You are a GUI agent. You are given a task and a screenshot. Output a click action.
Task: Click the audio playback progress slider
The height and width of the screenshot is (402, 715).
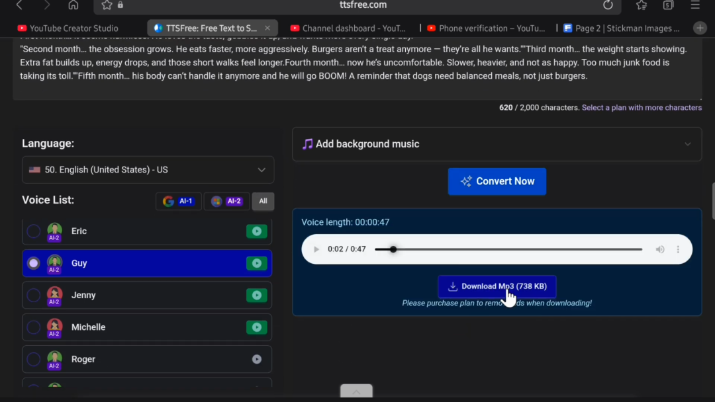click(x=508, y=249)
